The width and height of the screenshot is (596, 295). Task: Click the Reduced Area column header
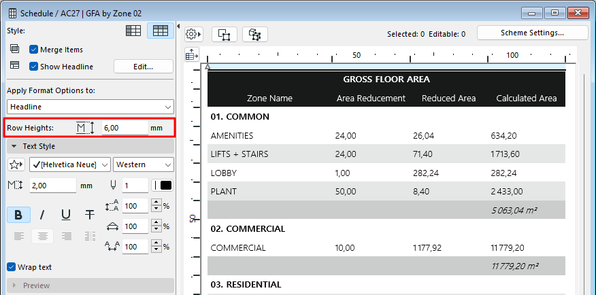coord(448,99)
